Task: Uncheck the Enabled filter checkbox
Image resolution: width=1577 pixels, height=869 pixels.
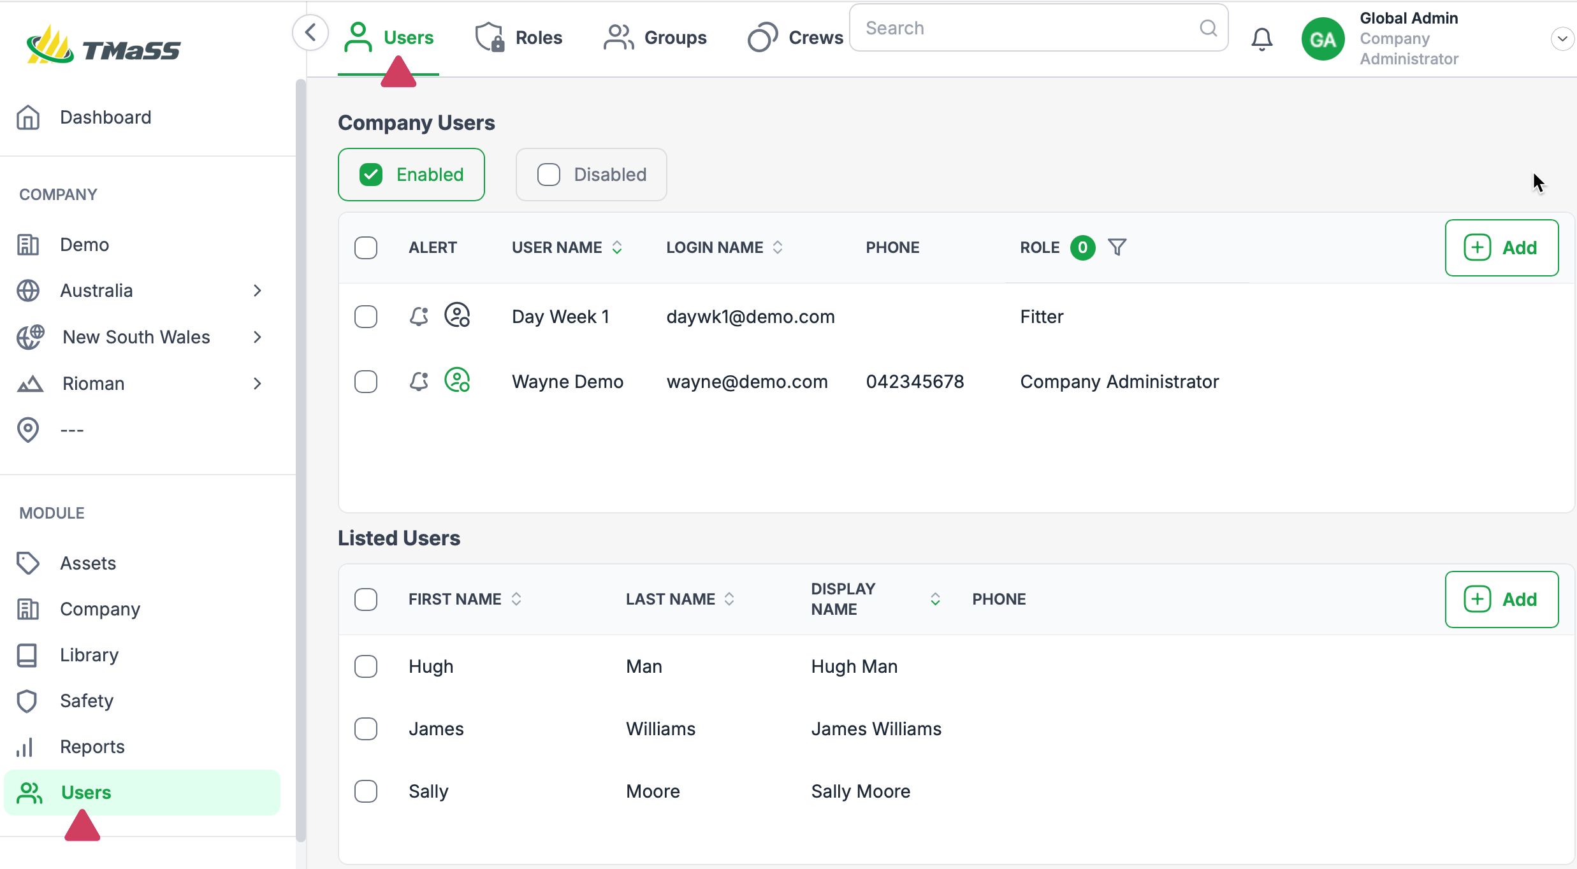Action: 371,175
